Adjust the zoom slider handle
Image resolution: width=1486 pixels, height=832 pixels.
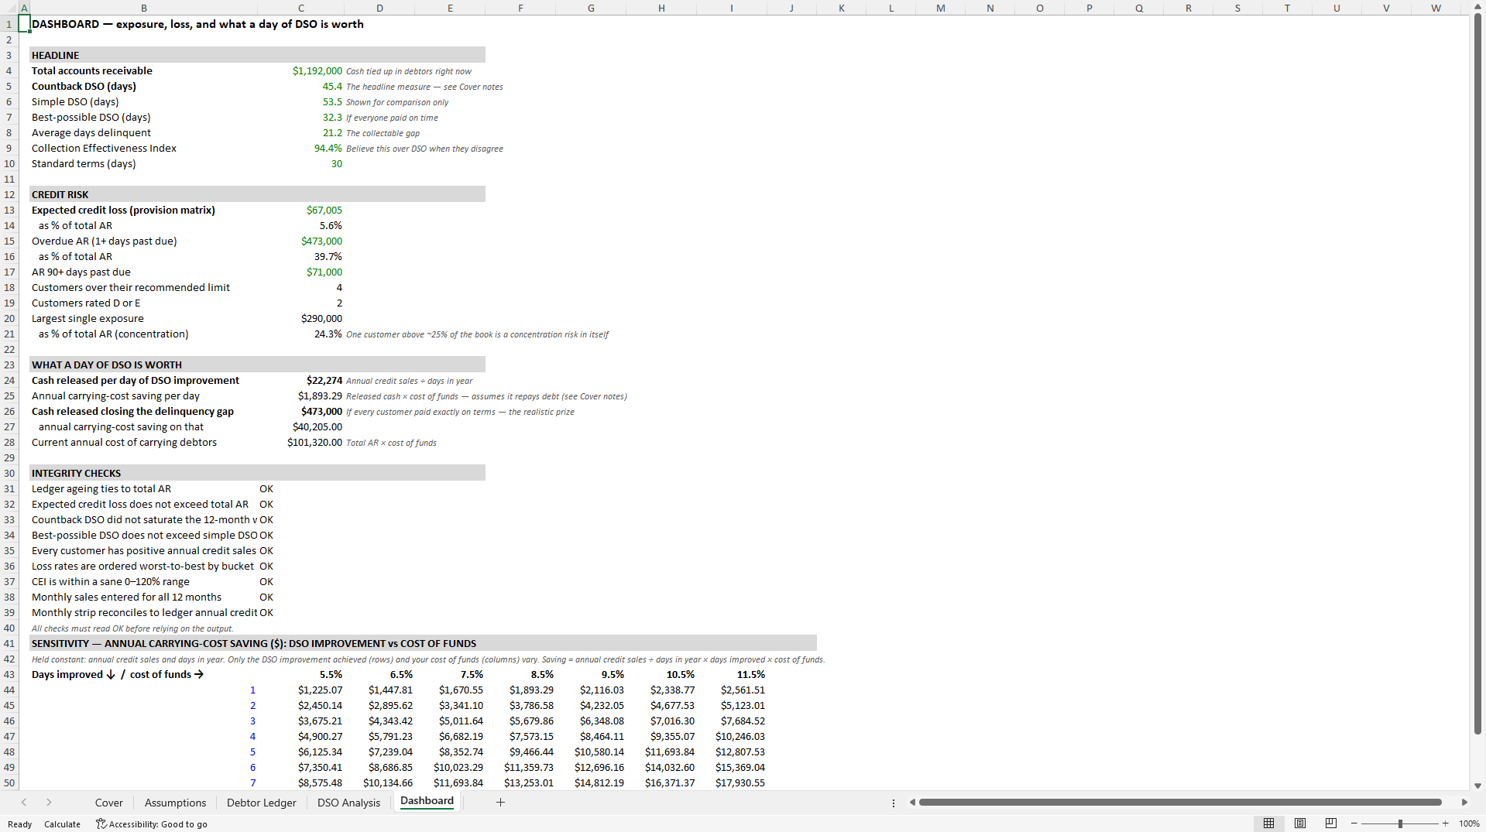coord(1400,823)
